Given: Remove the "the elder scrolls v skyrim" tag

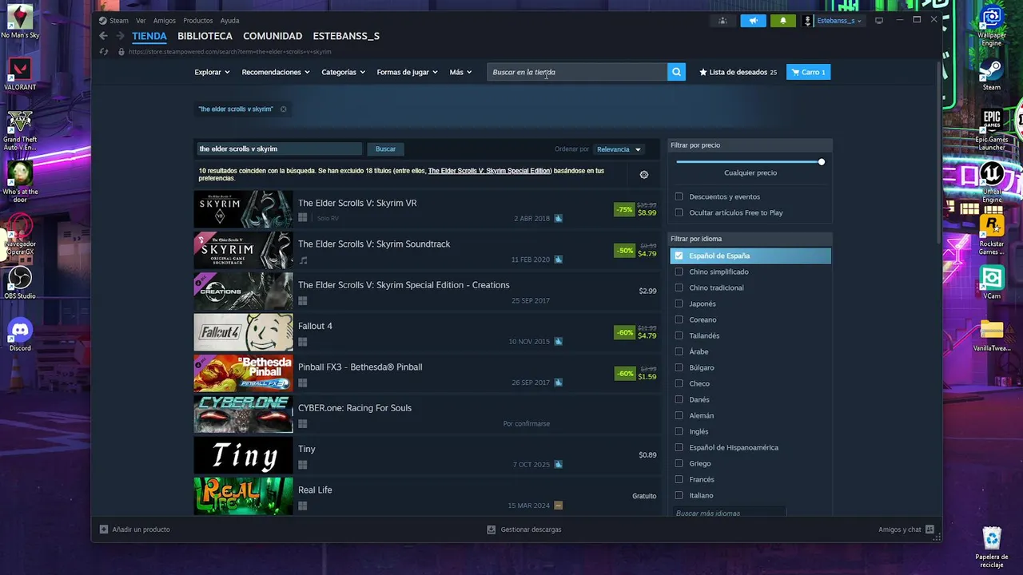Looking at the screenshot, I should (x=283, y=109).
